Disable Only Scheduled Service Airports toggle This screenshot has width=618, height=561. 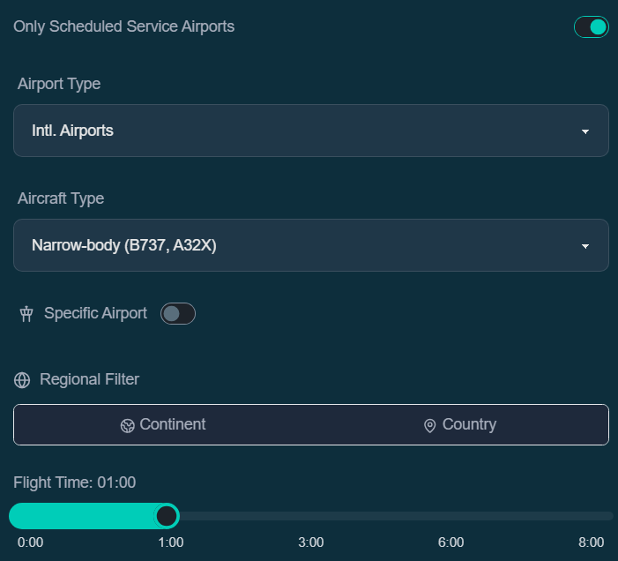(592, 26)
